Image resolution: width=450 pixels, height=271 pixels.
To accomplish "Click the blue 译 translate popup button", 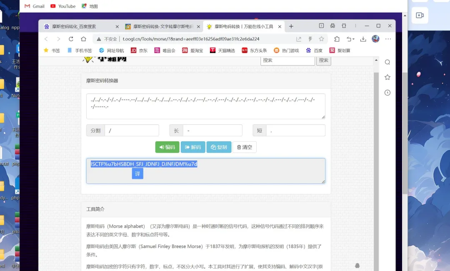I will click(x=137, y=173).
